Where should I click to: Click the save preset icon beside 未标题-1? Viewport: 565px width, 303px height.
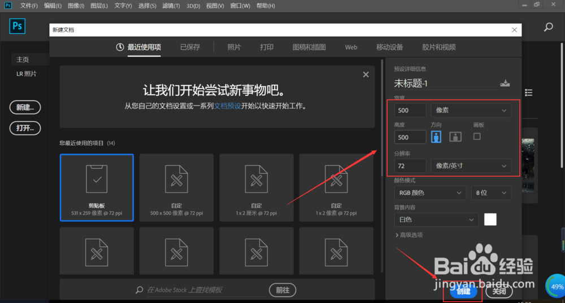coord(505,83)
